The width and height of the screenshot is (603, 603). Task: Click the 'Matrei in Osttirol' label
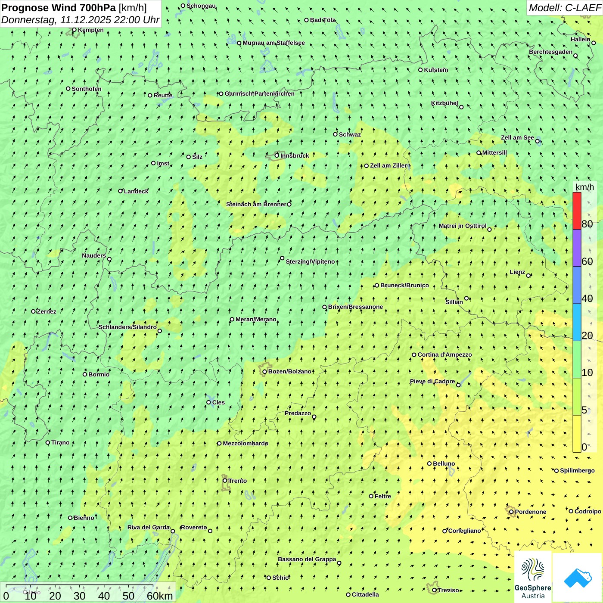pyautogui.click(x=463, y=226)
